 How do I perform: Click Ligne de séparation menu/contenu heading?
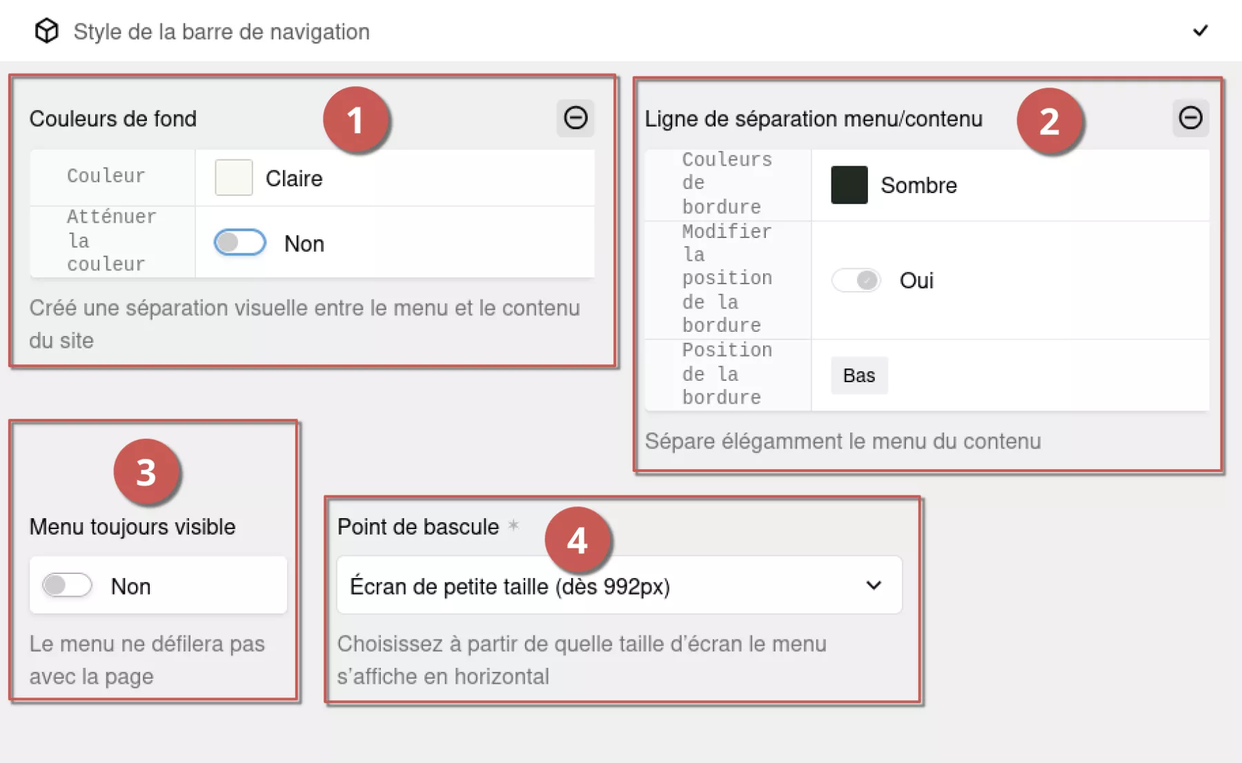click(x=814, y=119)
